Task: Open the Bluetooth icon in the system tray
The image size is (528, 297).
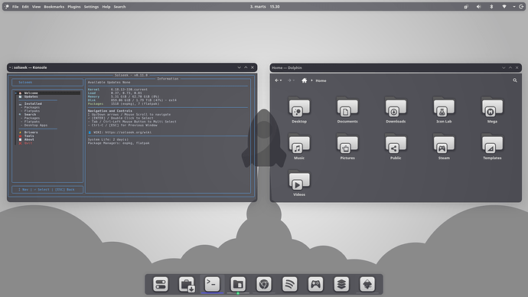Action: coord(491,7)
